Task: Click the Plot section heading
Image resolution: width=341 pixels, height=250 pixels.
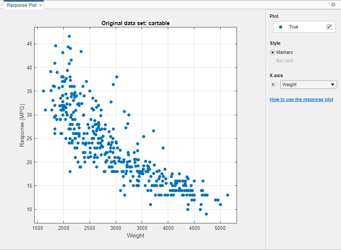Action: coord(274,16)
